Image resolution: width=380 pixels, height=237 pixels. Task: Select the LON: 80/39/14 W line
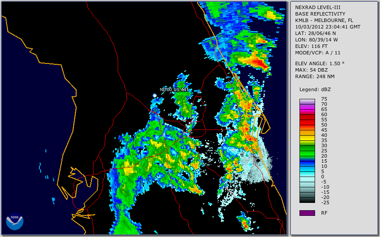pyautogui.click(x=316, y=40)
